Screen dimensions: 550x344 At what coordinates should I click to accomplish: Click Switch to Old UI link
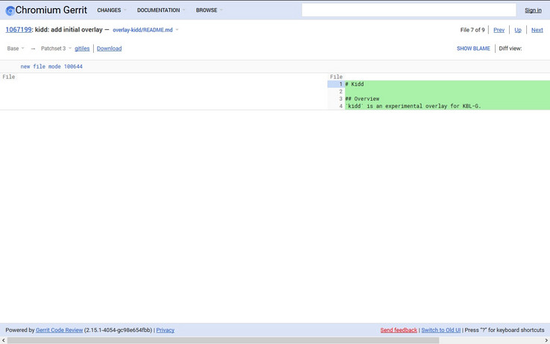[440, 330]
